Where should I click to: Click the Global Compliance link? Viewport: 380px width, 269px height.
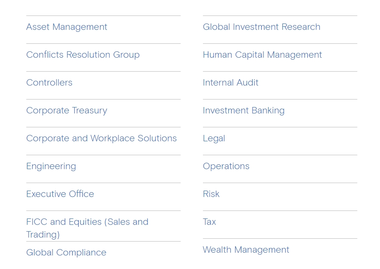click(66, 253)
